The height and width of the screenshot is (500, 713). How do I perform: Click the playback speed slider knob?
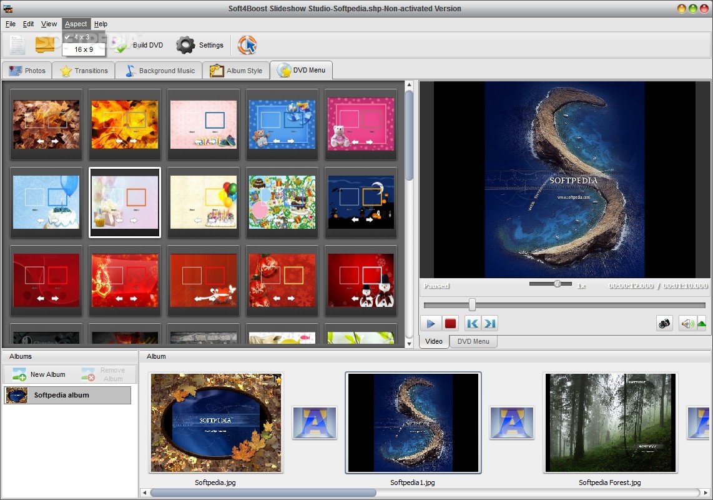tap(557, 284)
